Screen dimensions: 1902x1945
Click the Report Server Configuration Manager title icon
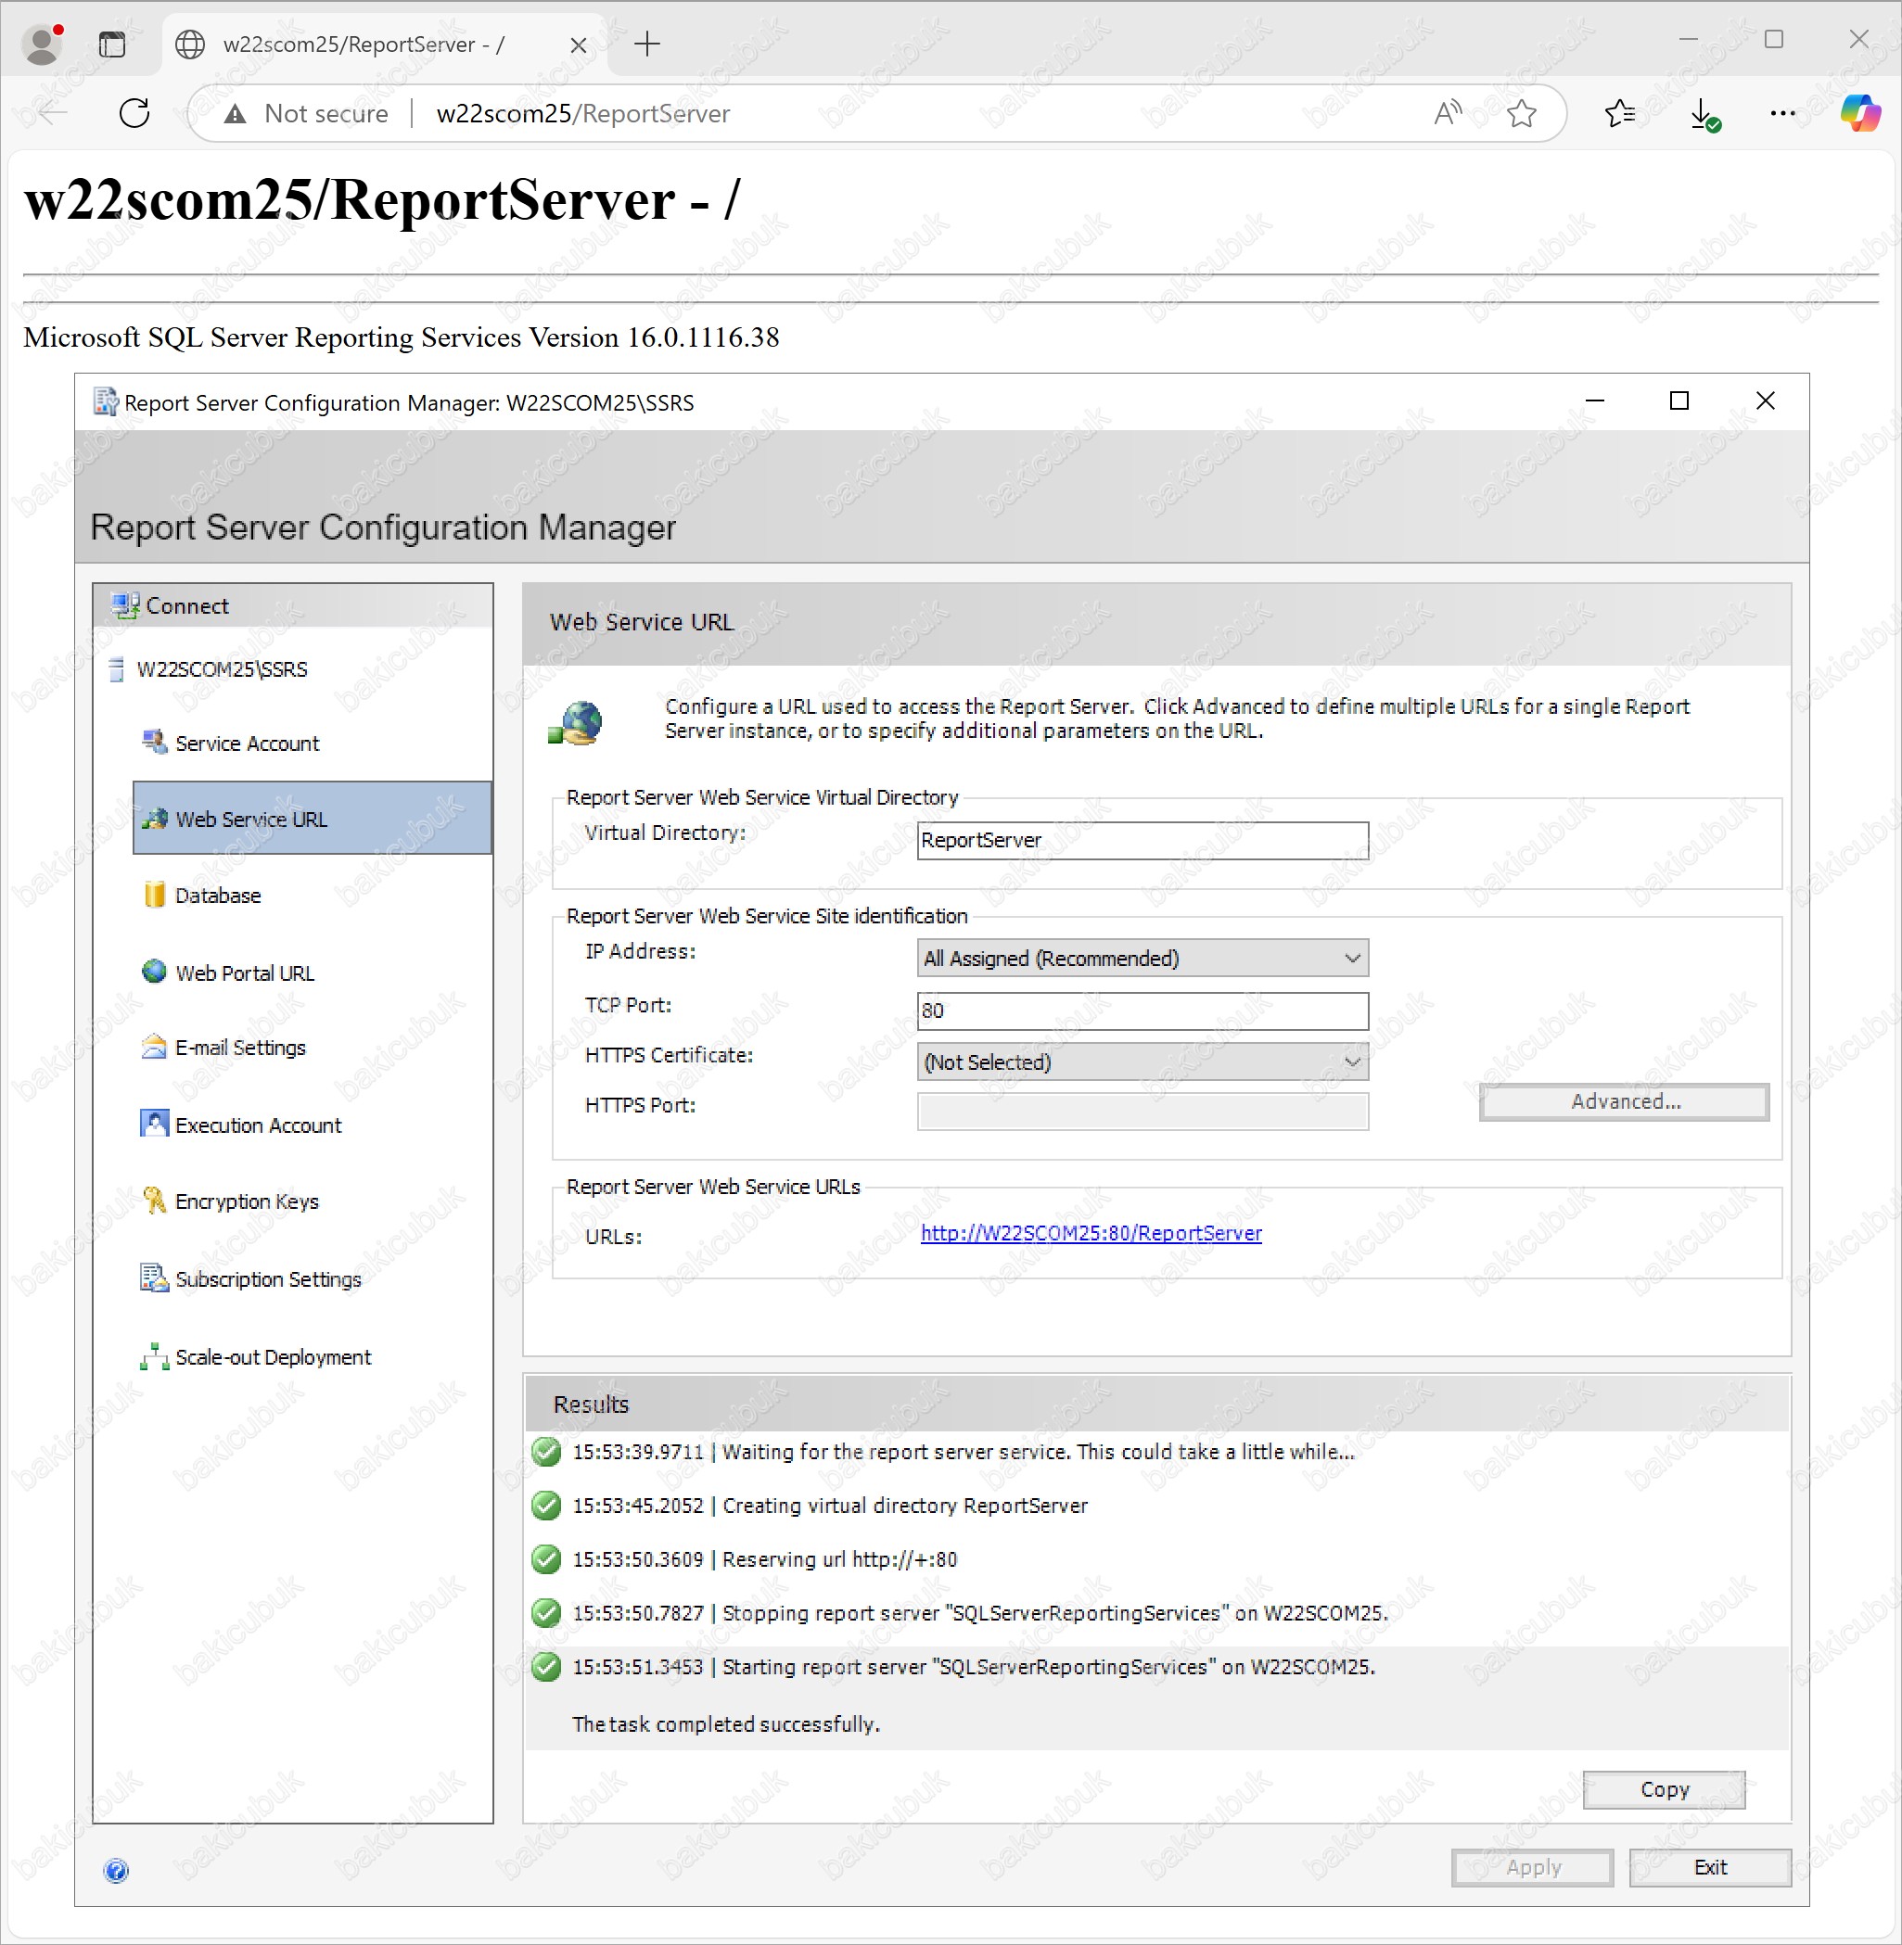click(106, 401)
